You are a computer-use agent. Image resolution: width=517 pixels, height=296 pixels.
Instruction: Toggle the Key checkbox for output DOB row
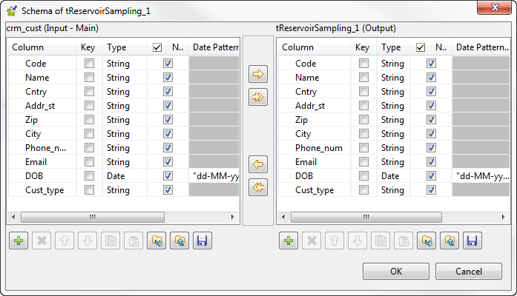[363, 176]
